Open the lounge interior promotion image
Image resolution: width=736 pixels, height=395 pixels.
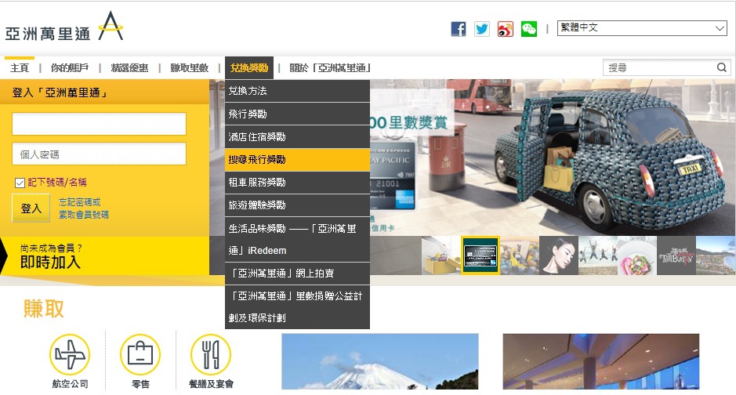(601, 361)
